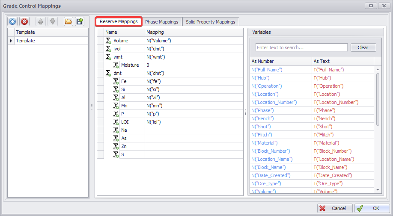Click the mapping cell for Na
The height and width of the screenshot is (216, 393).
coord(194,130)
